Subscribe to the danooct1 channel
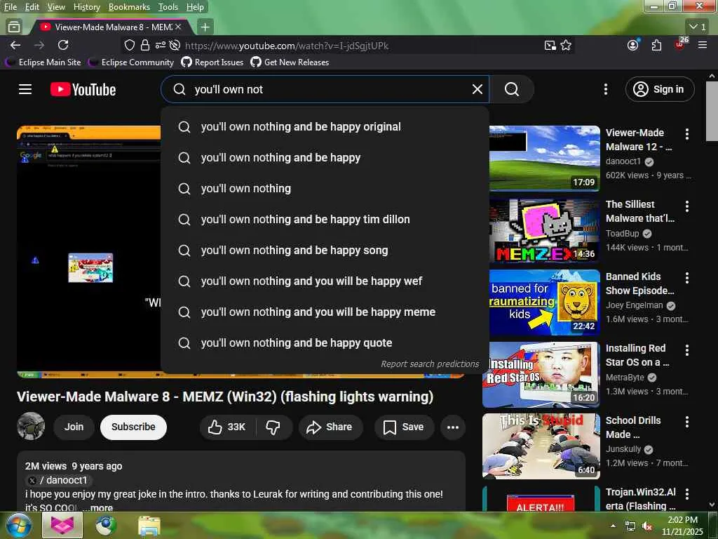718x539 pixels. click(133, 427)
